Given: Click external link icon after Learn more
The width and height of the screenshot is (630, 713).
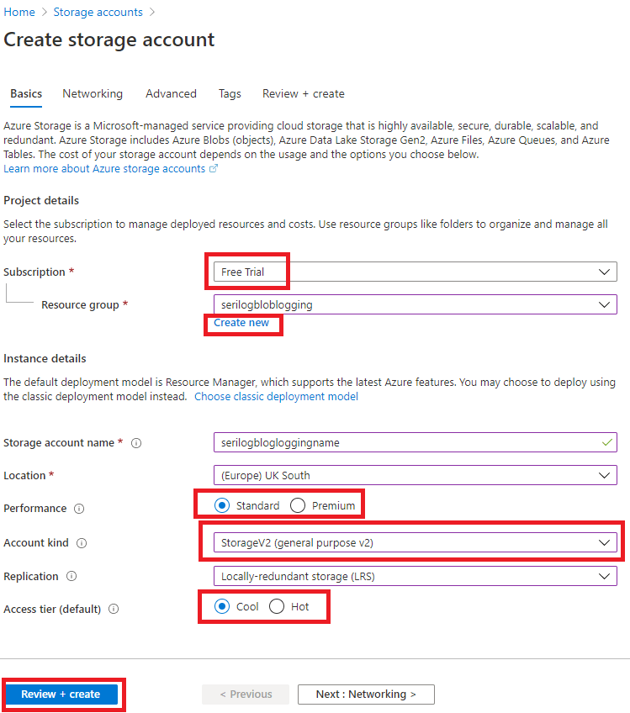Looking at the screenshot, I should click(214, 169).
